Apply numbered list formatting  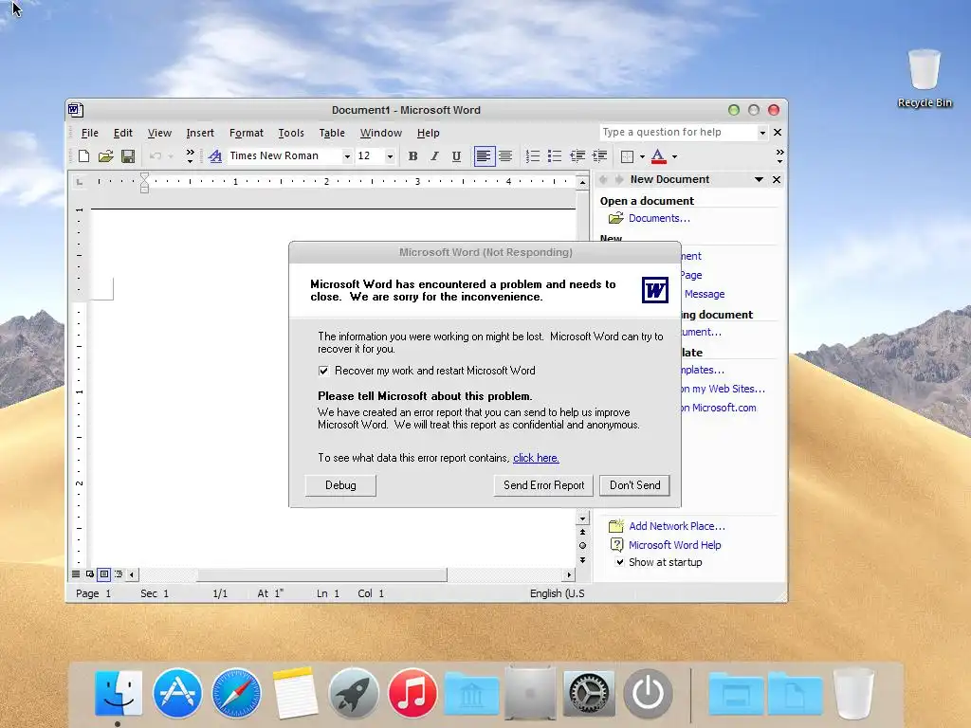point(533,156)
